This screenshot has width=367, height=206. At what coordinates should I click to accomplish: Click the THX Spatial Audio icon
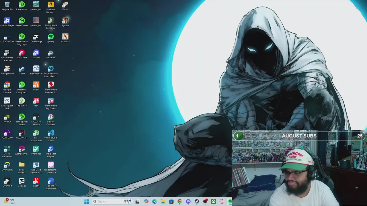tap(22, 120)
